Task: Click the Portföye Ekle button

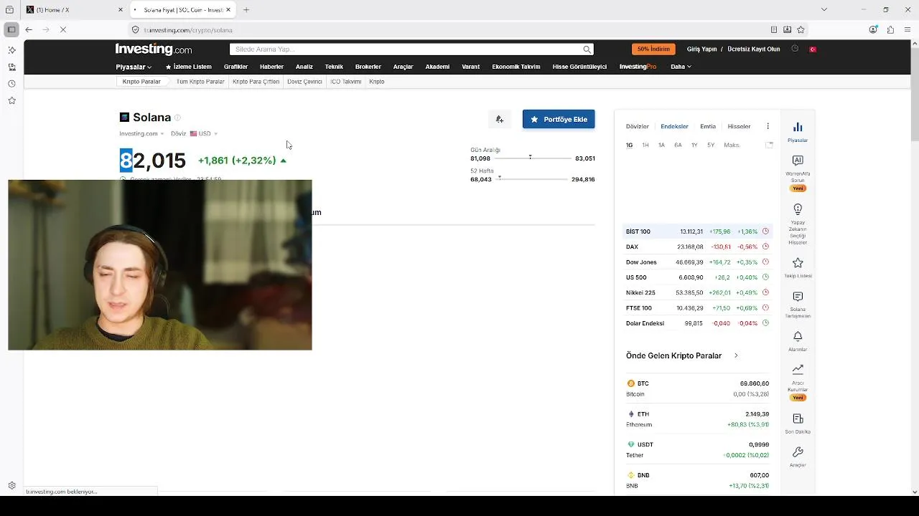Action: [559, 119]
